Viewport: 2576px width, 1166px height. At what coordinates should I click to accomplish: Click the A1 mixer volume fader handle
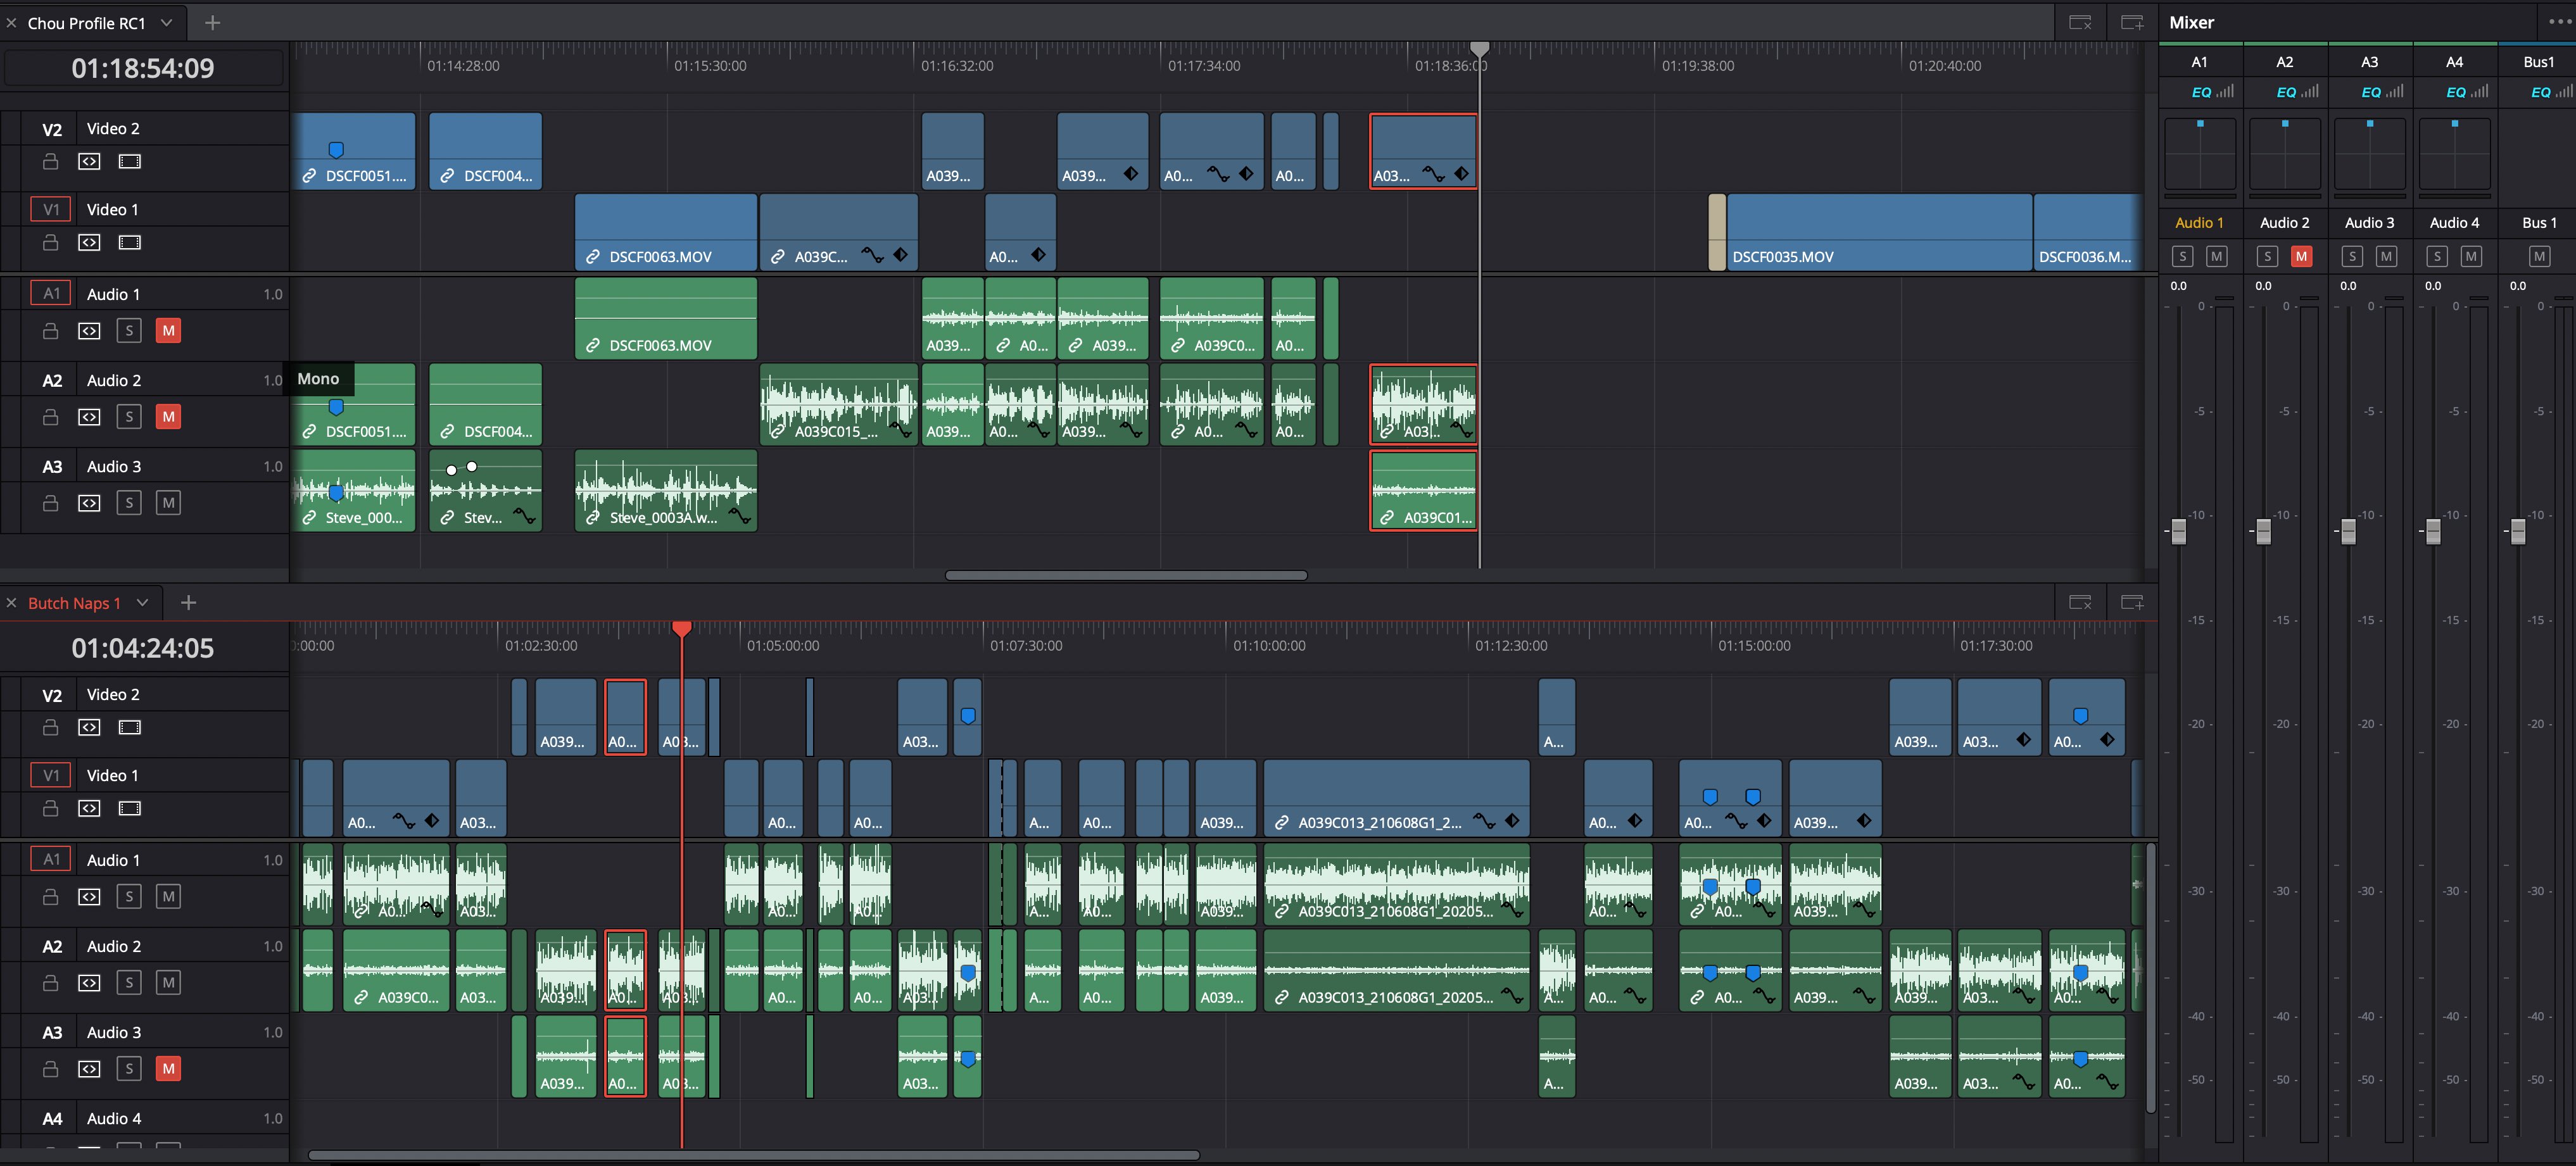[x=2179, y=532]
